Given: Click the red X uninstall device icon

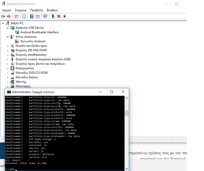Looking at the screenshot, I should [59, 16].
